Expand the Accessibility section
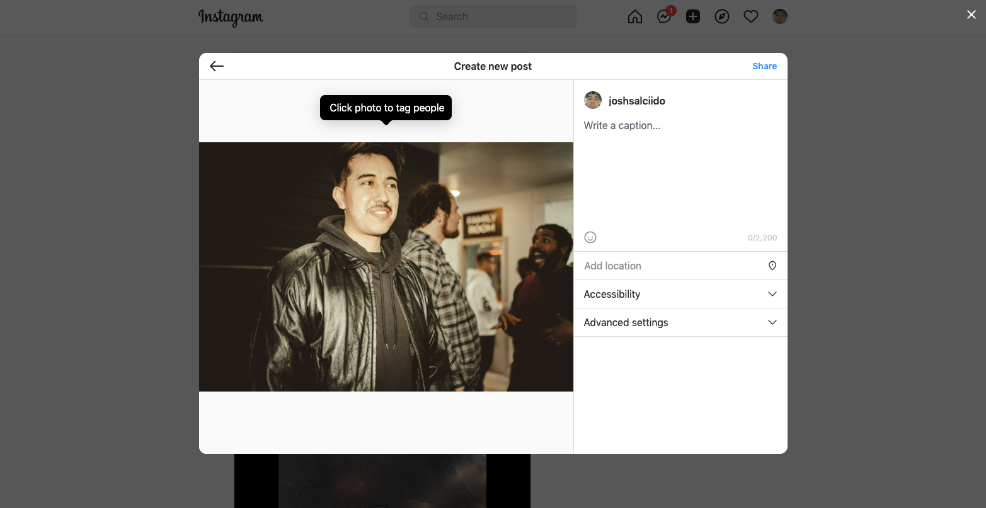The image size is (986, 508). [x=680, y=294]
